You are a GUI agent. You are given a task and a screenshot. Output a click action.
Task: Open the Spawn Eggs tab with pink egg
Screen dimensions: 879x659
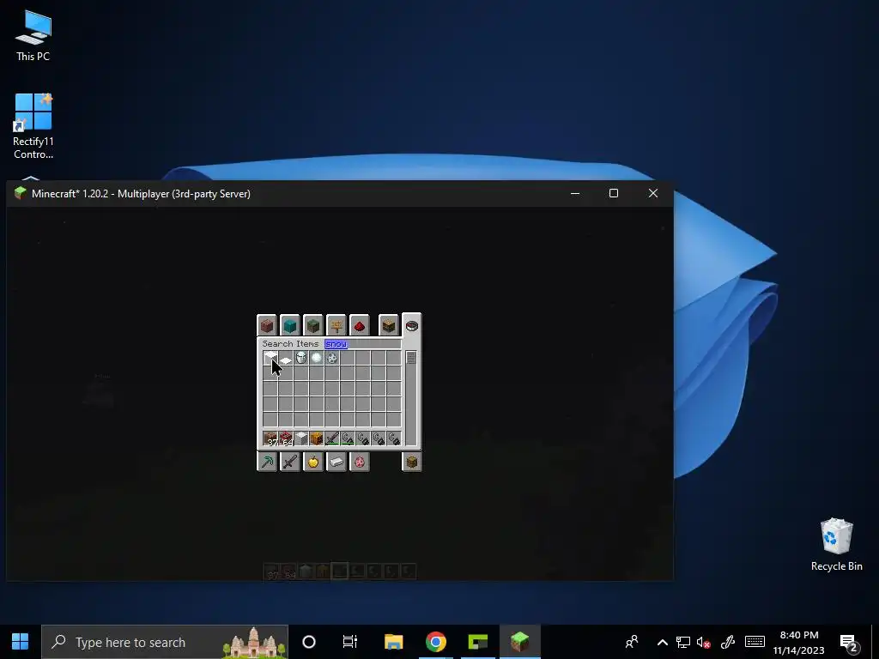[360, 462]
